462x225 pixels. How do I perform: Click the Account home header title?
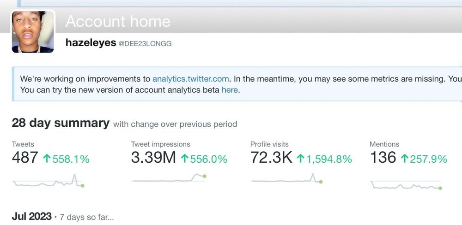click(x=118, y=22)
